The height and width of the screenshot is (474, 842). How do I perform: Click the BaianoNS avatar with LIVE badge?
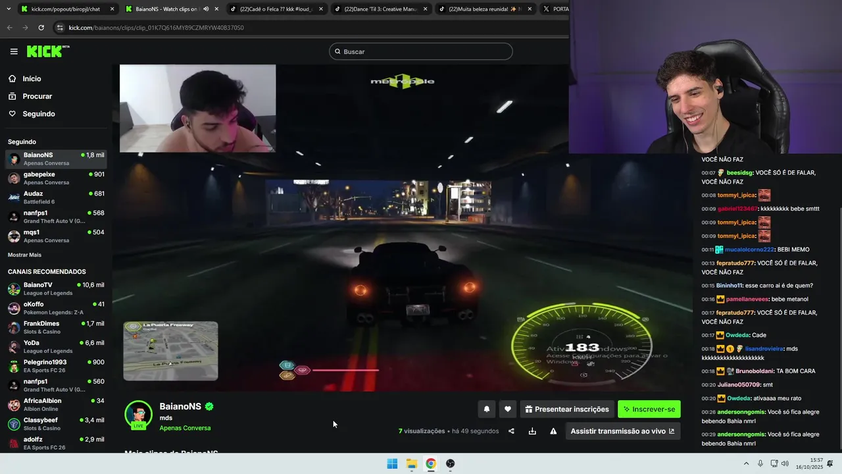pyautogui.click(x=139, y=415)
